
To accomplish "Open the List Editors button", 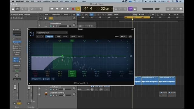I will tap(168, 9).
